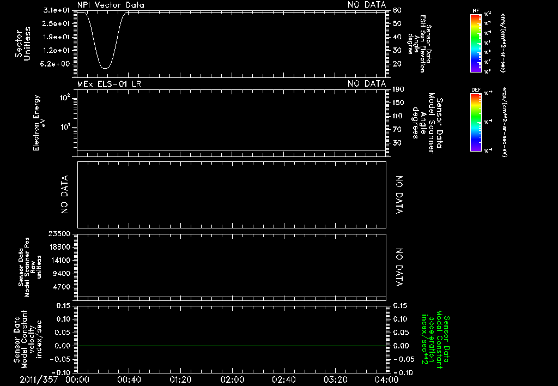
Task: Click the '23500' Scanner Pos tick label
Action: [59, 234]
